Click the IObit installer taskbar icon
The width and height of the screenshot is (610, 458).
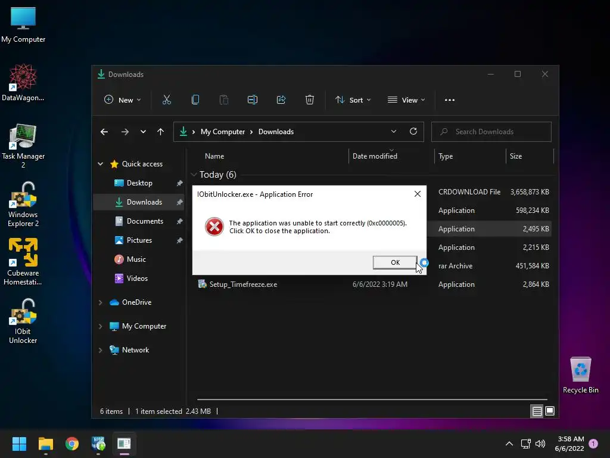pos(98,444)
